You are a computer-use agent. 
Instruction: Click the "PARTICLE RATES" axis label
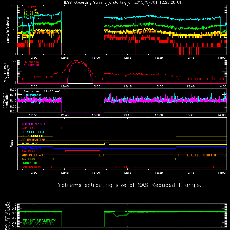(x=5, y=72)
